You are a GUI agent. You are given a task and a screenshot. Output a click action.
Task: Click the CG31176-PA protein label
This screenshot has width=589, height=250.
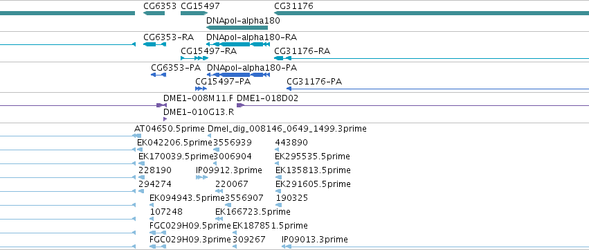[314, 82]
